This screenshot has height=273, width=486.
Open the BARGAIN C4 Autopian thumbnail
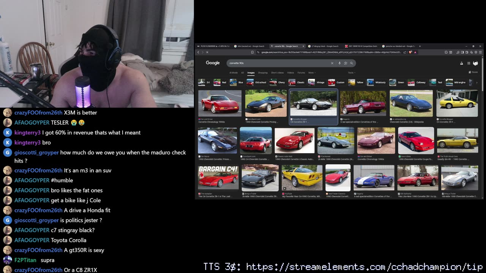point(218,178)
